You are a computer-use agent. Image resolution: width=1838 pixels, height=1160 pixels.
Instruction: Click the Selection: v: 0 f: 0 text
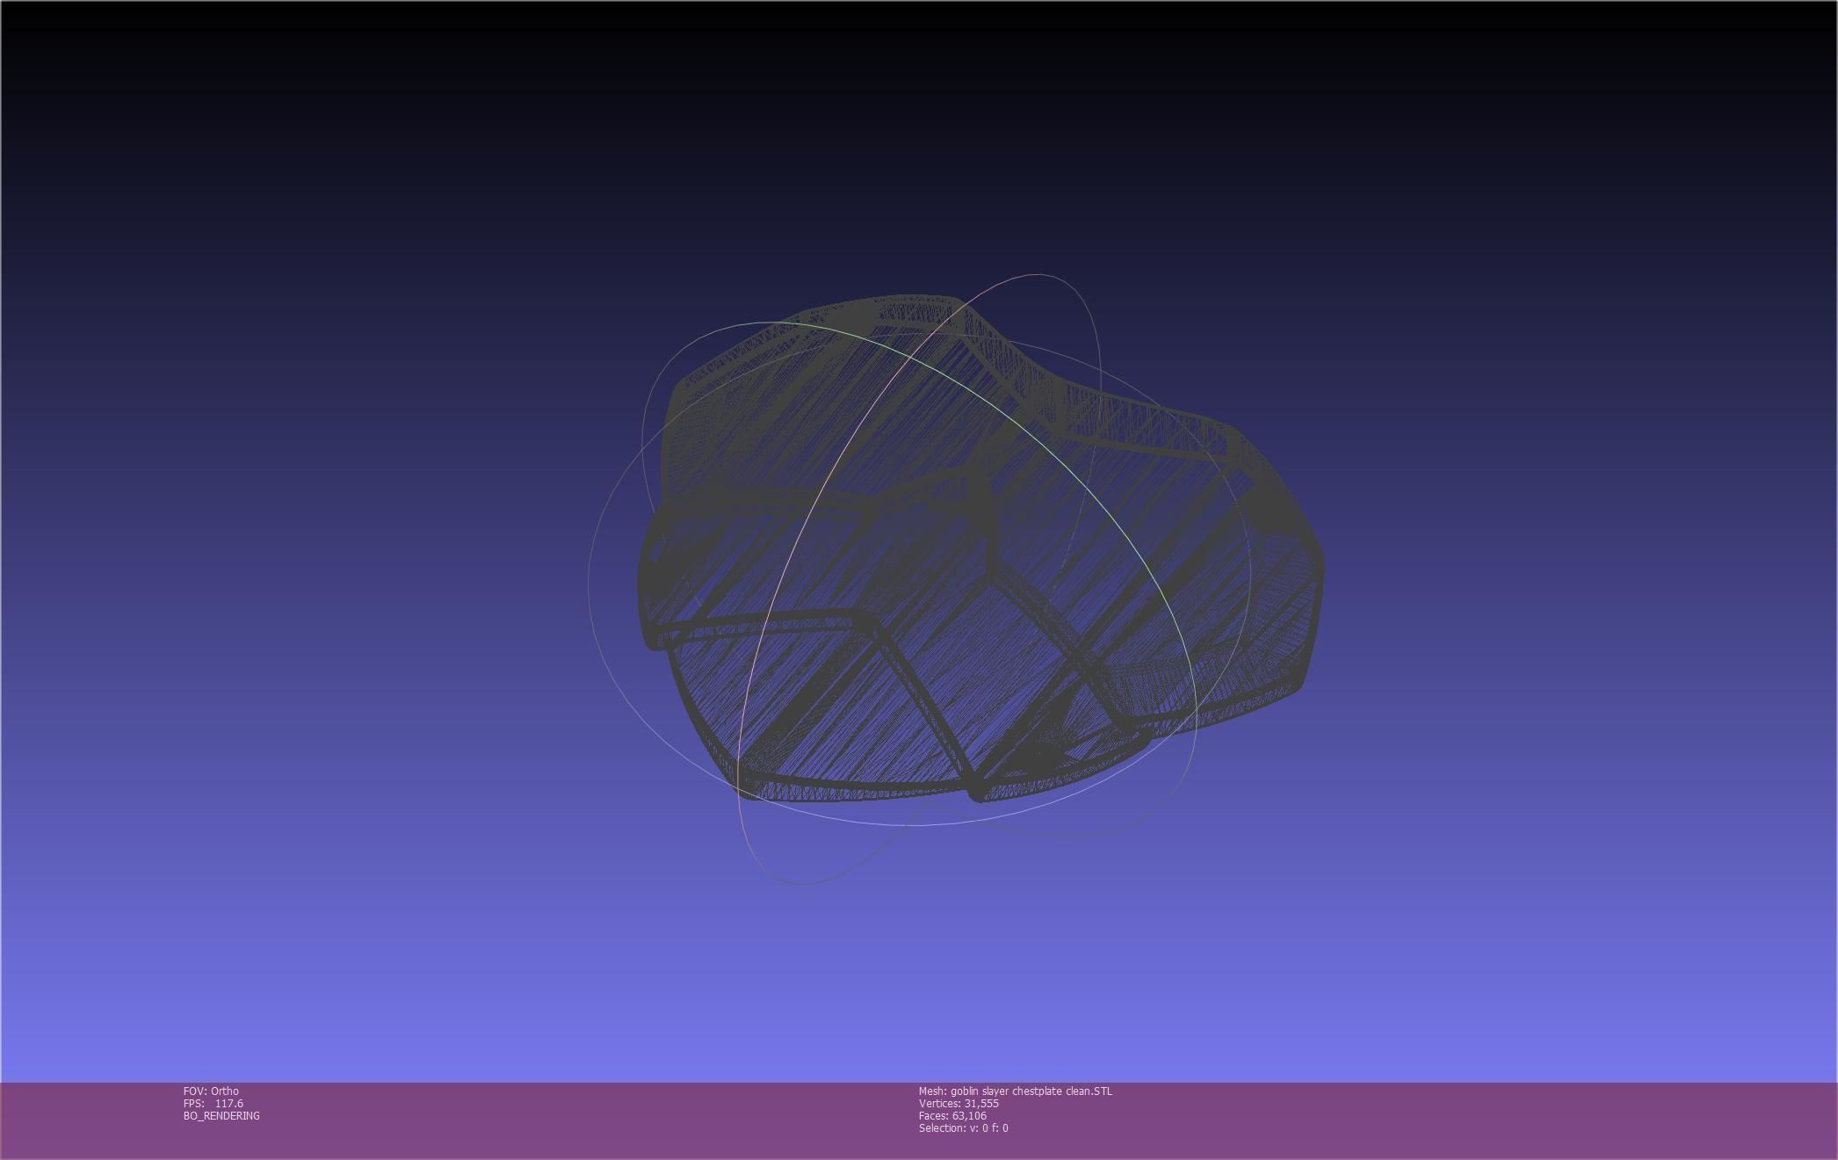point(963,1127)
